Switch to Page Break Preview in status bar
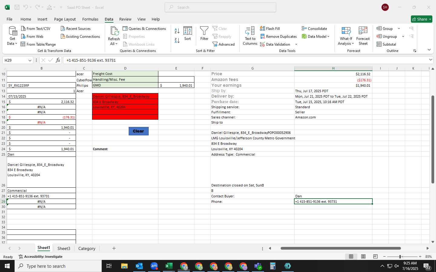436x272 pixels. 375,257
